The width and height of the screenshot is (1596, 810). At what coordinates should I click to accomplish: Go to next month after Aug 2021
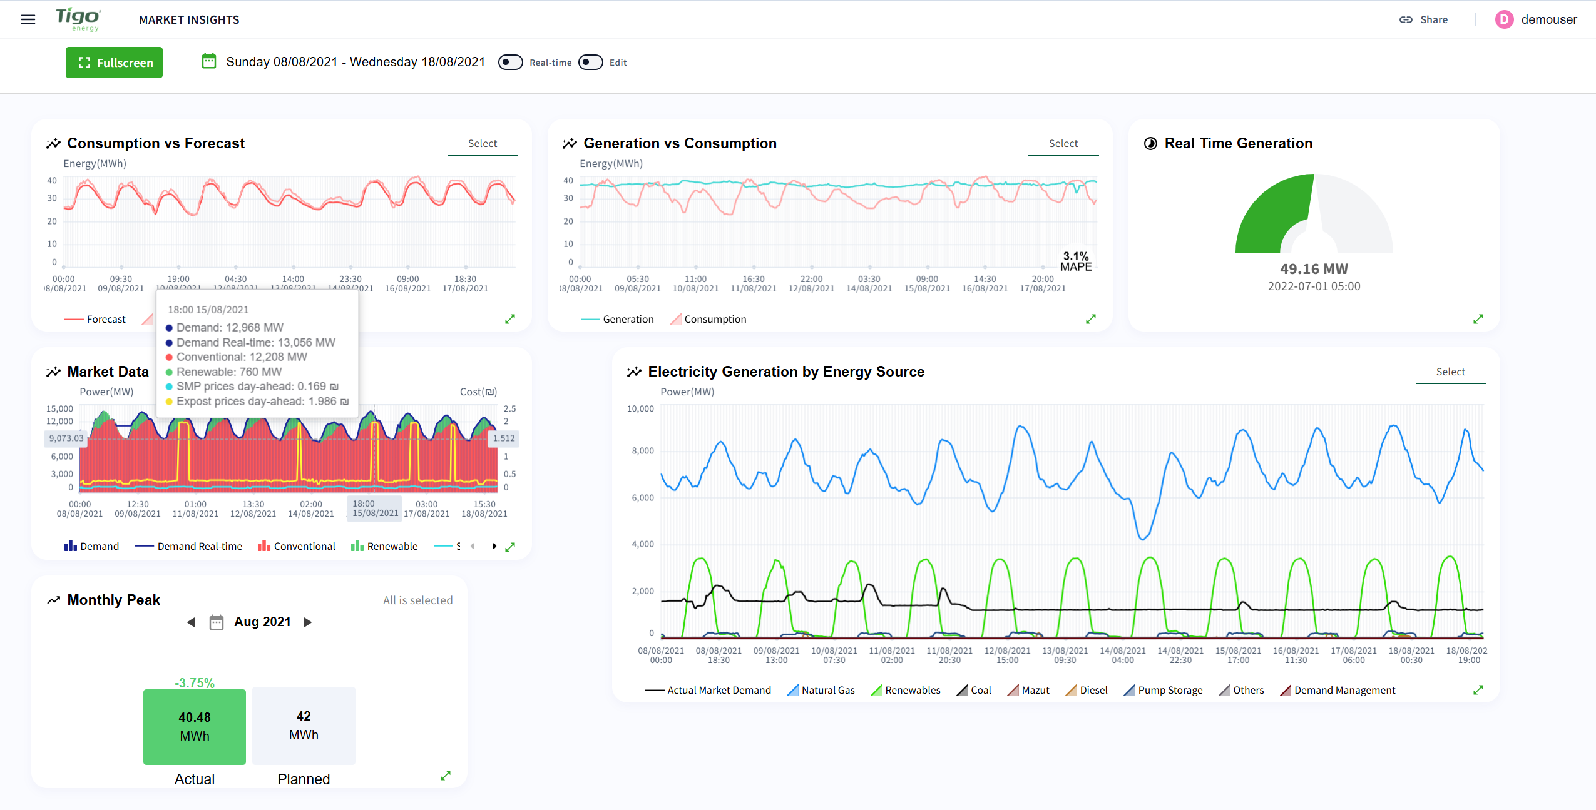point(307,622)
